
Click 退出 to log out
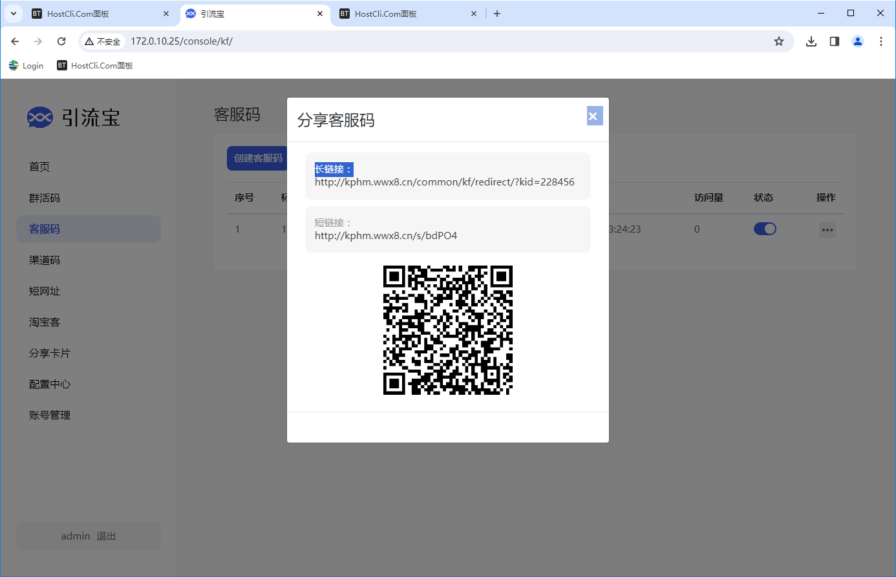point(106,536)
